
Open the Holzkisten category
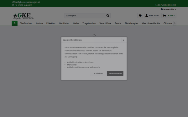click(64, 23)
